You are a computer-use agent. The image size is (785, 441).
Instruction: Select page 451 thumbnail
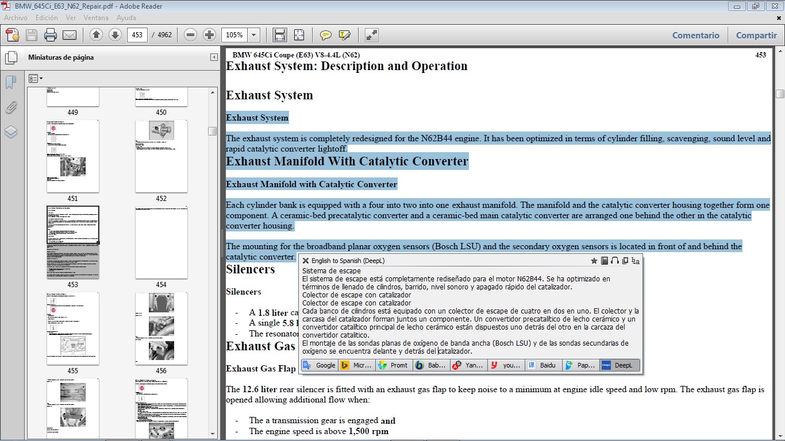(x=72, y=156)
